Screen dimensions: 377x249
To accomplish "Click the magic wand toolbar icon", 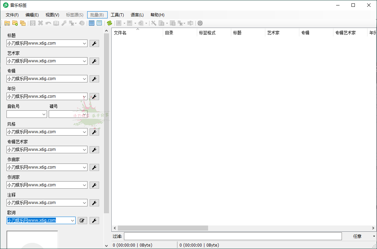I will pyautogui.click(x=153, y=23).
